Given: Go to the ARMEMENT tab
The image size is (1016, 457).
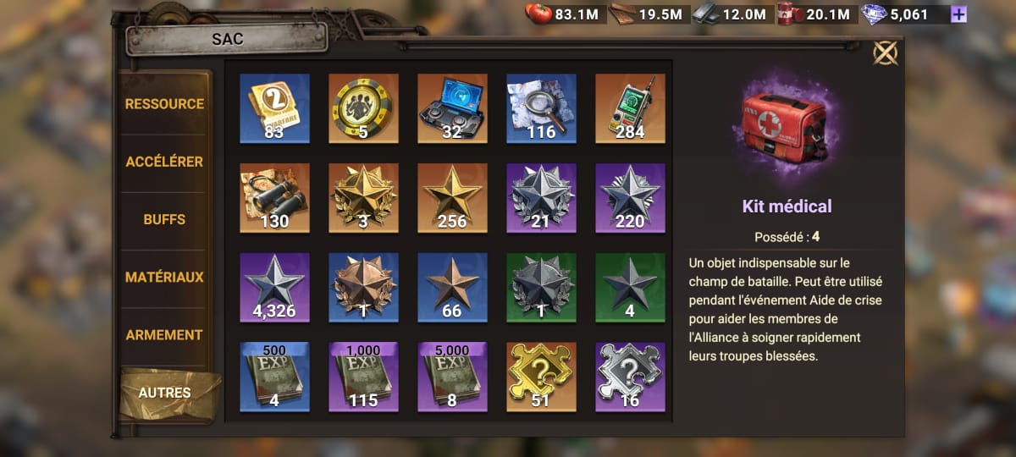Looking at the screenshot, I should point(165,335).
